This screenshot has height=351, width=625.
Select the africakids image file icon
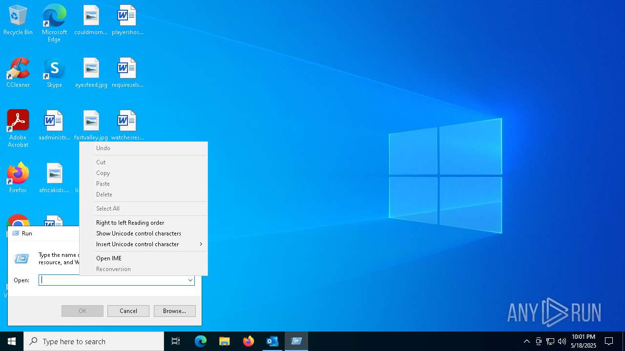tap(54, 178)
